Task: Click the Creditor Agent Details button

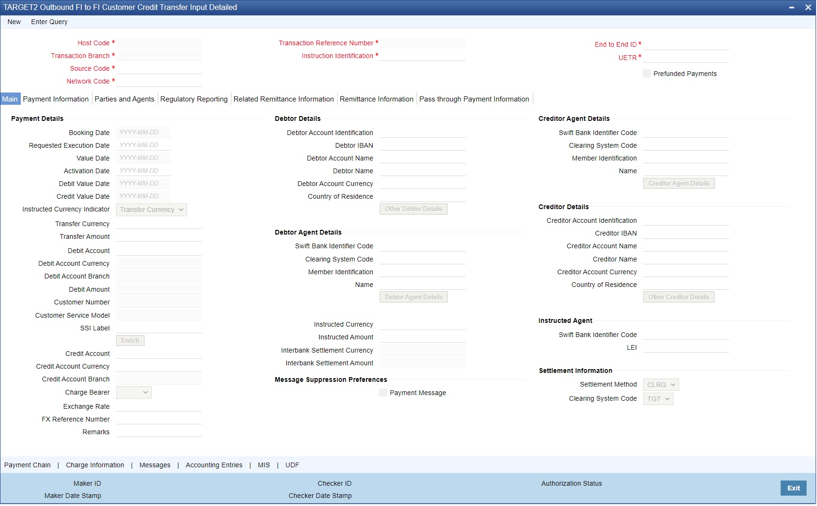Action: point(679,184)
